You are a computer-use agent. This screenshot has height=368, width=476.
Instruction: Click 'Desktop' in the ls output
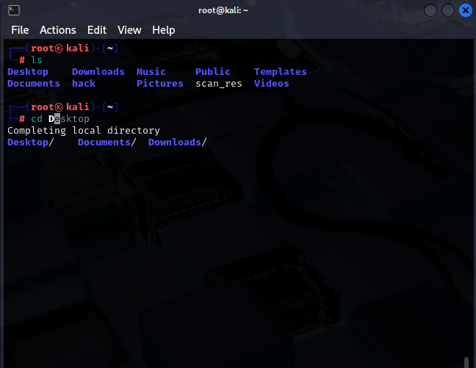pos(28,72)
